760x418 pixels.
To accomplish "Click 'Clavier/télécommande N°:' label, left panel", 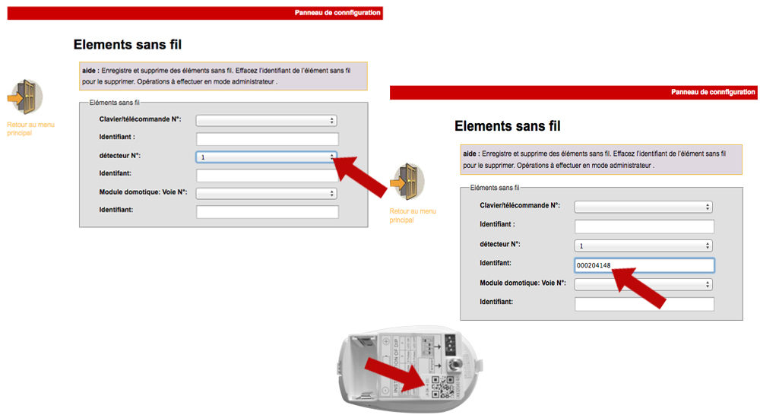I will pos(140,119).
